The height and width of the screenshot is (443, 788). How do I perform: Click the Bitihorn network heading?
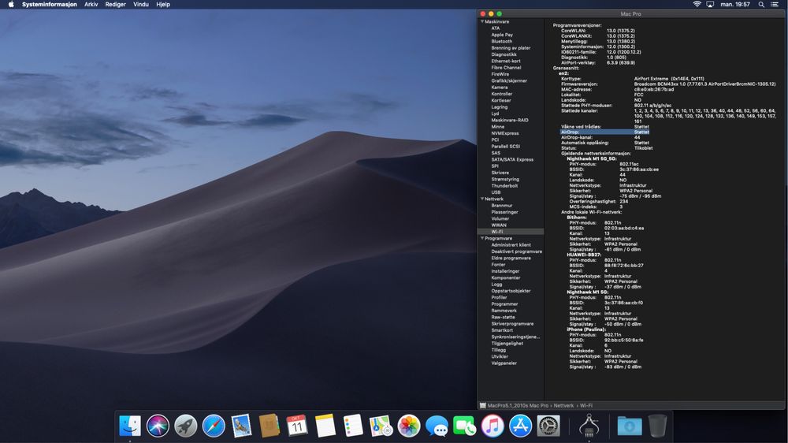coord(577,218)
